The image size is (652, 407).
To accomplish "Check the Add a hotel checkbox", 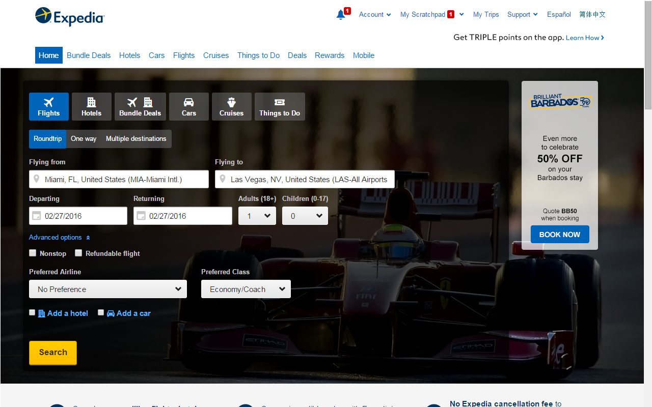I will coord(32,312).
